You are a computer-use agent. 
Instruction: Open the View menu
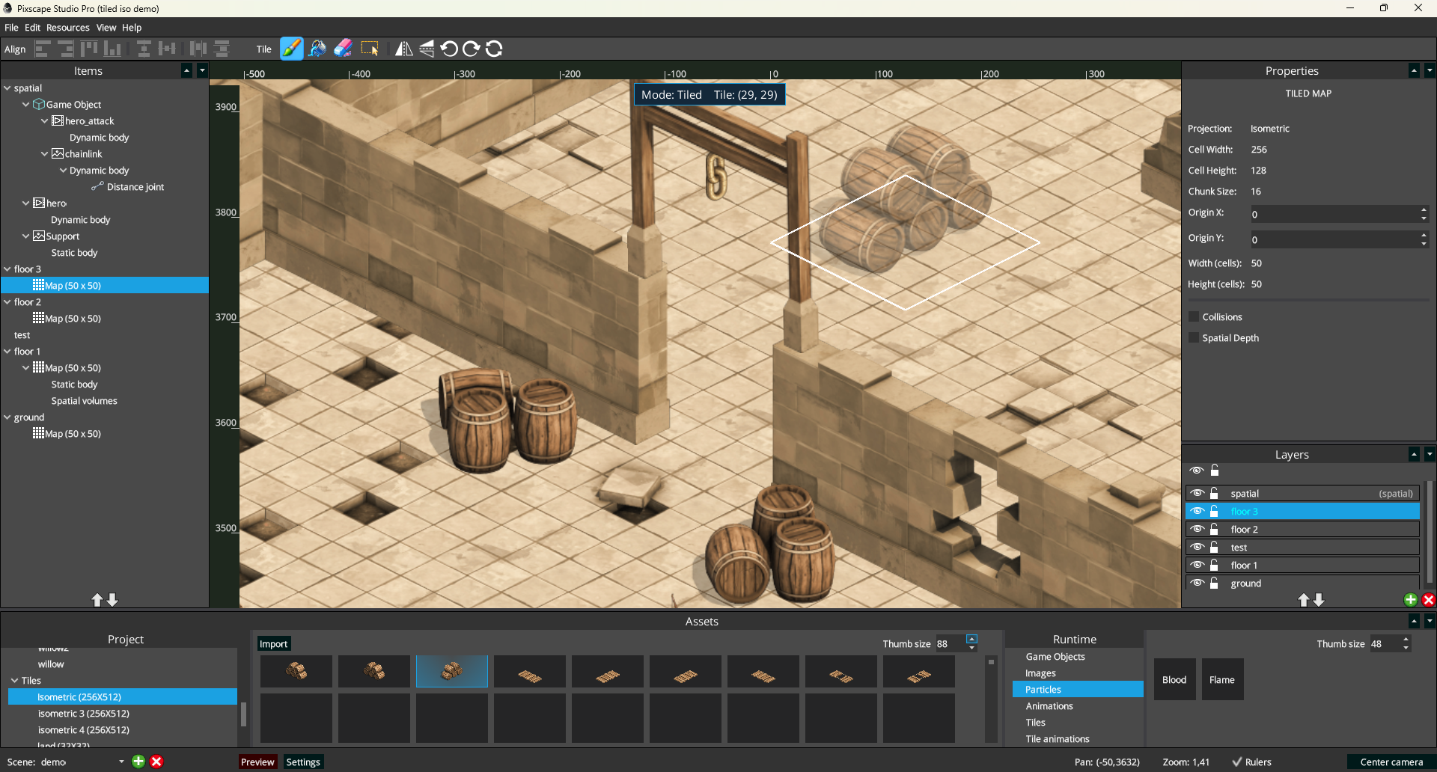pyautogui.click(x=106, y=28)
